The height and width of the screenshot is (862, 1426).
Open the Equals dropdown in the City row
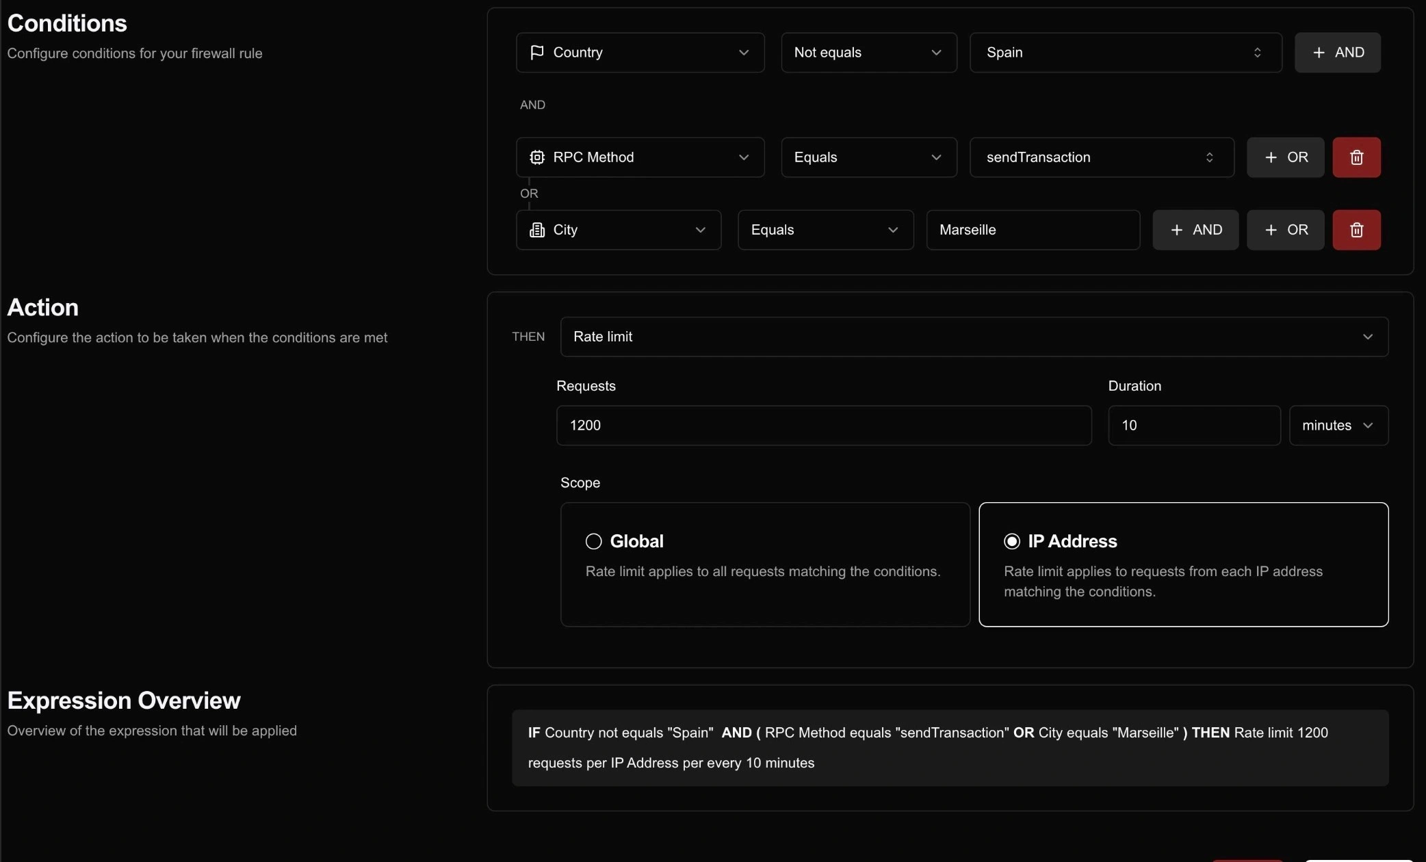tap(825, 230)
